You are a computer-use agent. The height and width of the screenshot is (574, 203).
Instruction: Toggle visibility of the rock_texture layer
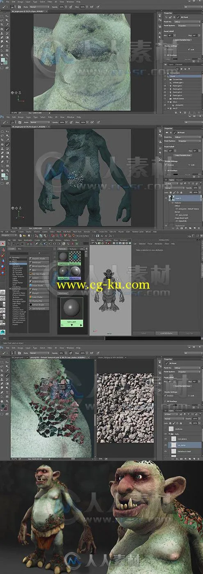pyautogui.click(x=165, y=439)
